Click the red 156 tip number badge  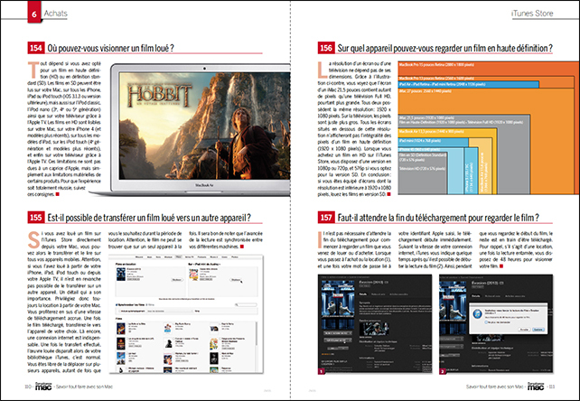326,47
